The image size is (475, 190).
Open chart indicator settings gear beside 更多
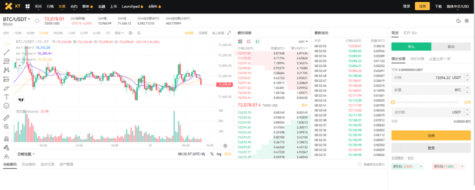point(130,33)
